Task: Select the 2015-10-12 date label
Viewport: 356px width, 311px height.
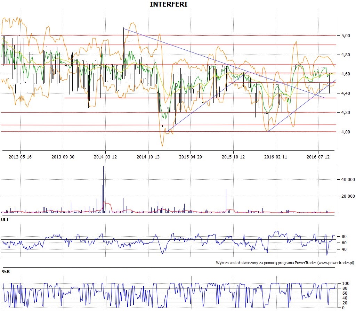Action: point(233,157)
